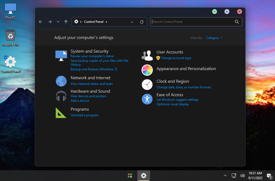
Task: Open the Programs category heading
Action: tap(79, 109)
